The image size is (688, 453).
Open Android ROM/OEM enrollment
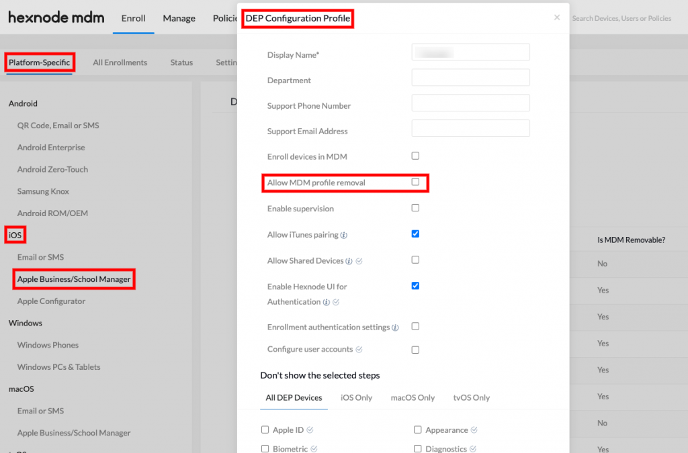tap(52, 213)
